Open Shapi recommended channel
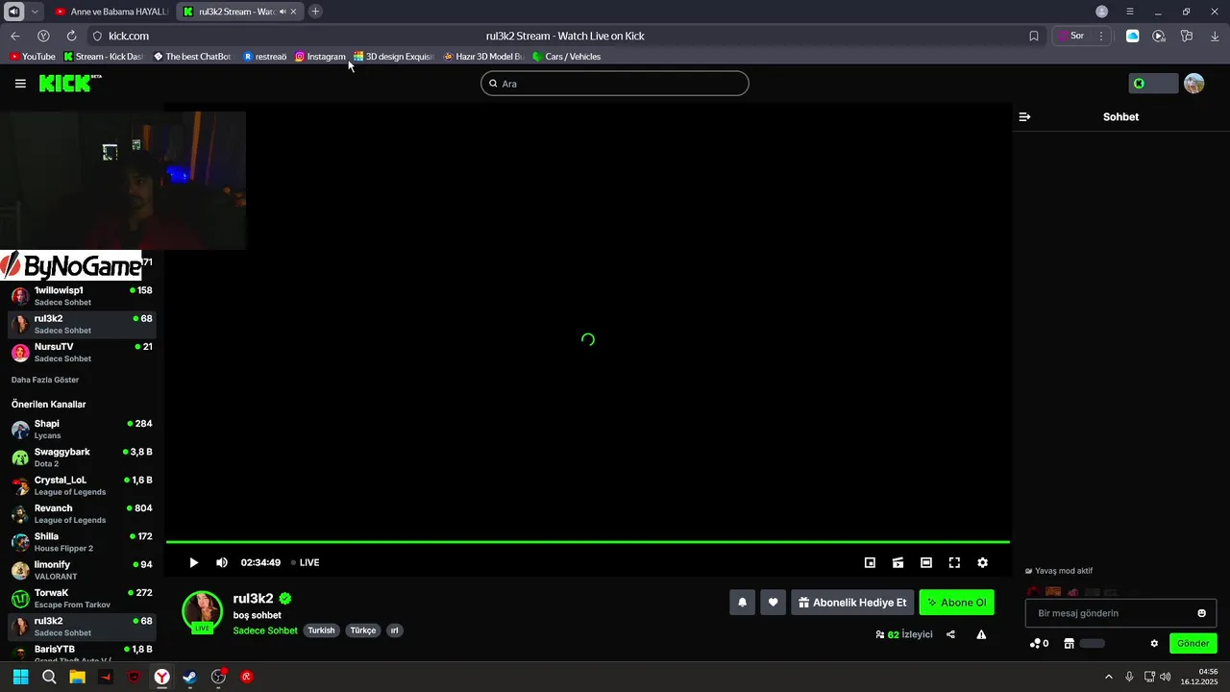 [82, 430]
